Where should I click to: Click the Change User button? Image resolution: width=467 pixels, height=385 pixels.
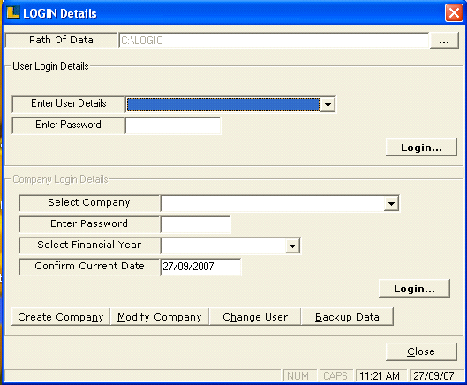(255, 317)
